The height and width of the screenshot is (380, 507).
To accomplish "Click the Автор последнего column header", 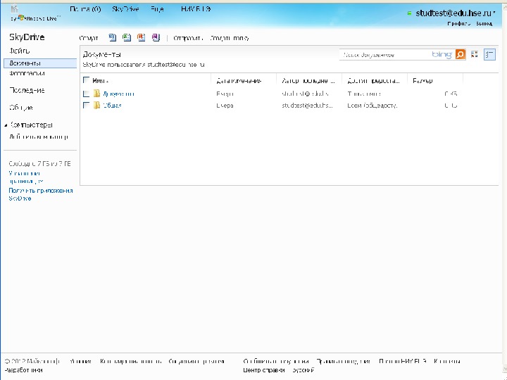I will pos(308,81).
